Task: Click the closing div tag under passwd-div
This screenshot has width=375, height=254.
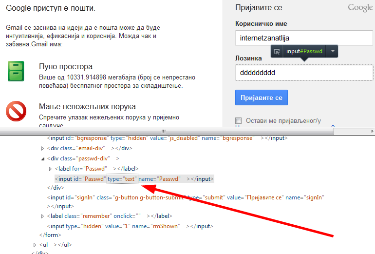Action: click(56, 188)
